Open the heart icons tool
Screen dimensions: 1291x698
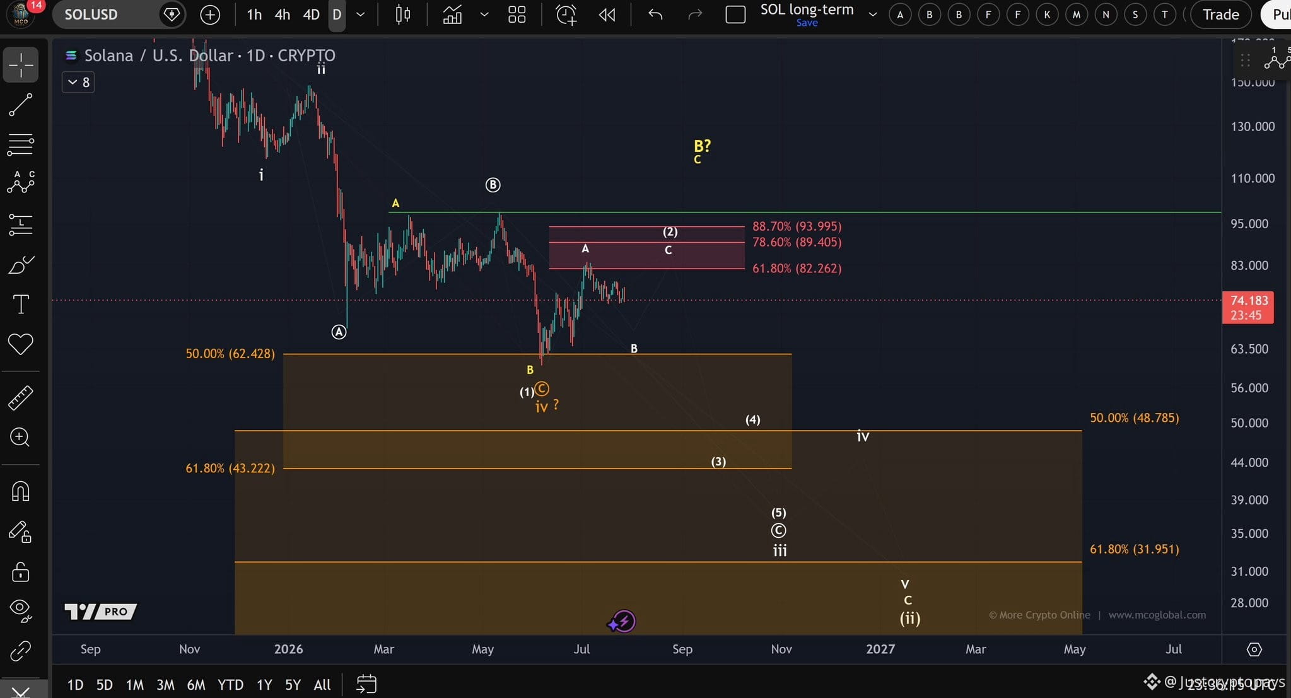pyautogui.click(x=21, y=344)
